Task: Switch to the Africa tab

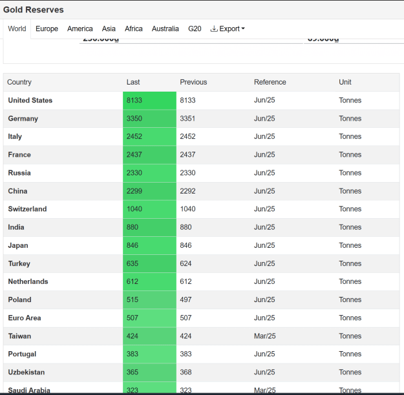Action: (133, 28)
